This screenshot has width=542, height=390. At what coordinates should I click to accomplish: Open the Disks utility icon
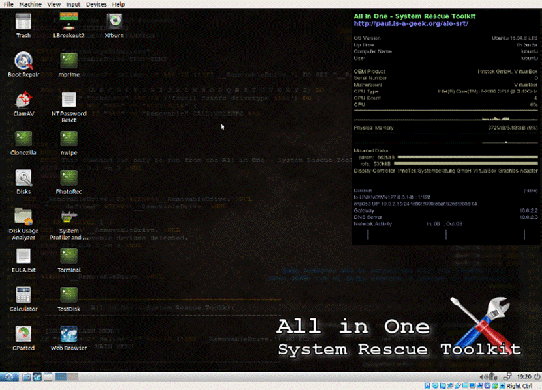click(23, 182)
